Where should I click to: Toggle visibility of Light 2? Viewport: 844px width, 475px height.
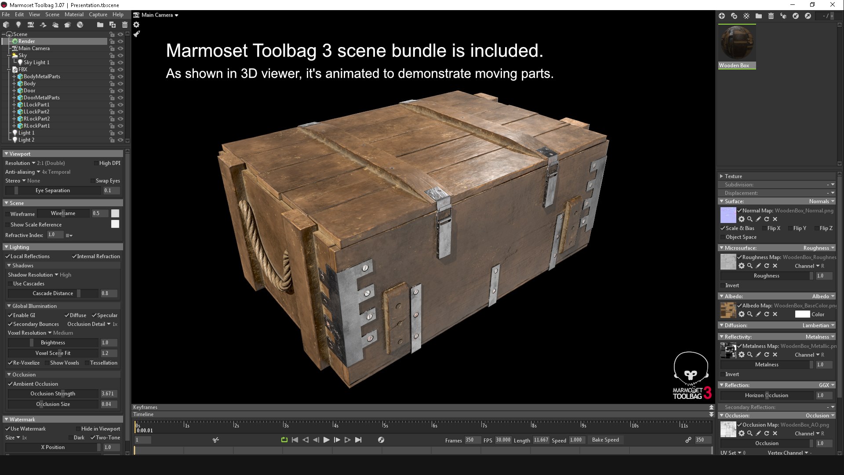[x=120, y=140]
